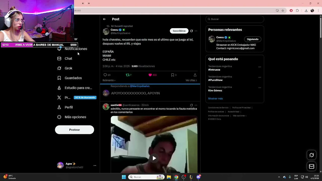
Task: Open Discord from the taskbar
Action: click(x=198, y=177)
